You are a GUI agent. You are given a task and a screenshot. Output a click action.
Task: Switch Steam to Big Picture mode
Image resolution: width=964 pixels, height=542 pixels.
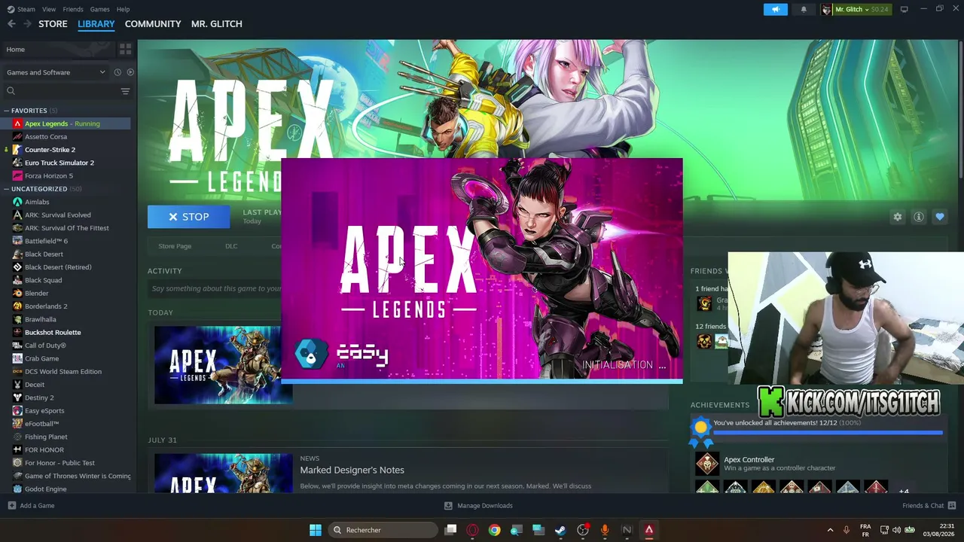(905, 9)
